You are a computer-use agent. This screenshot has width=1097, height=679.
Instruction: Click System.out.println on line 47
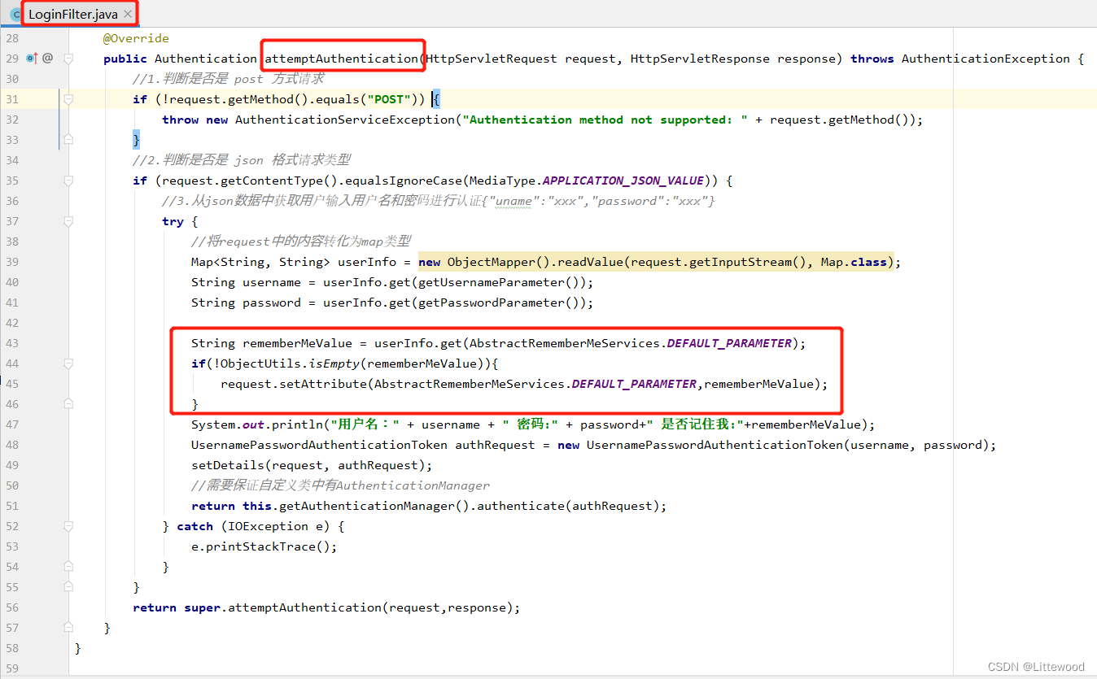pyautogui.click(x=257, y=424)
